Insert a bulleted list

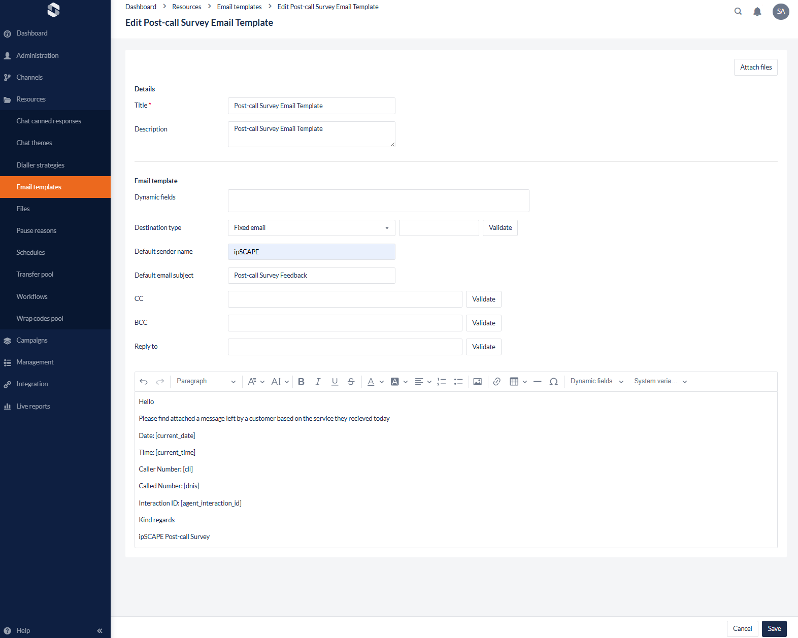458,382
